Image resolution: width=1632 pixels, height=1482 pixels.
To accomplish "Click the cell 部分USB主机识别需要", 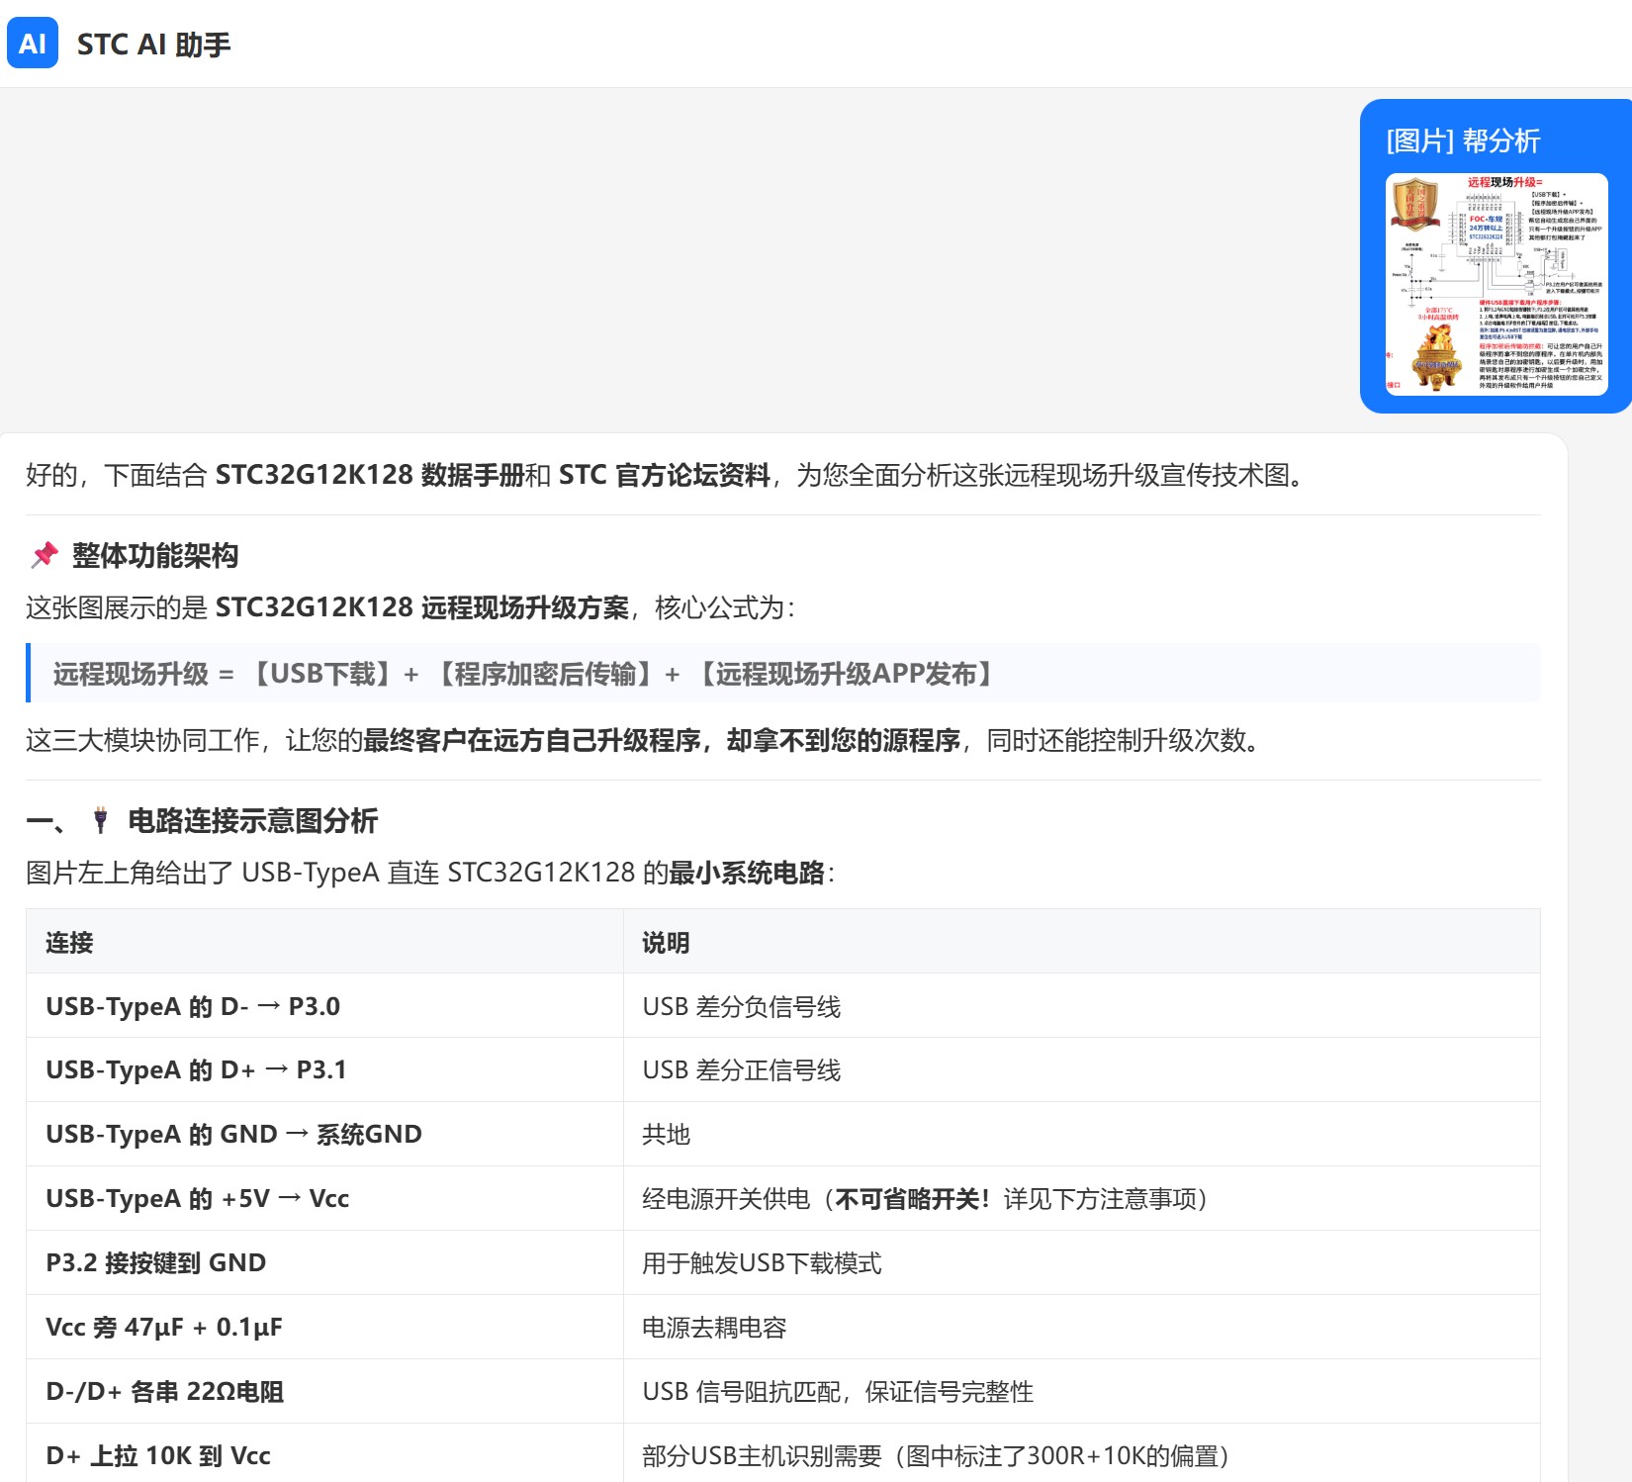I will click(x=1082, y=1454).
